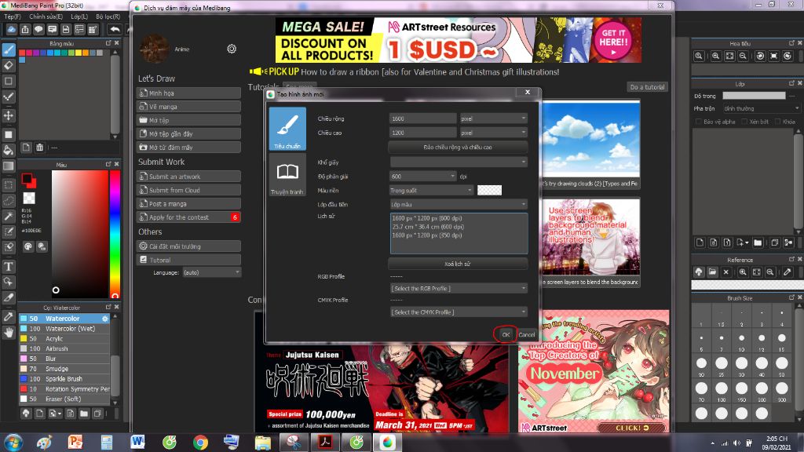The width and height of the screenshot is (804, 452).
Task: Click the cloud upload icon in Reference panel
Action: [698, 272]
